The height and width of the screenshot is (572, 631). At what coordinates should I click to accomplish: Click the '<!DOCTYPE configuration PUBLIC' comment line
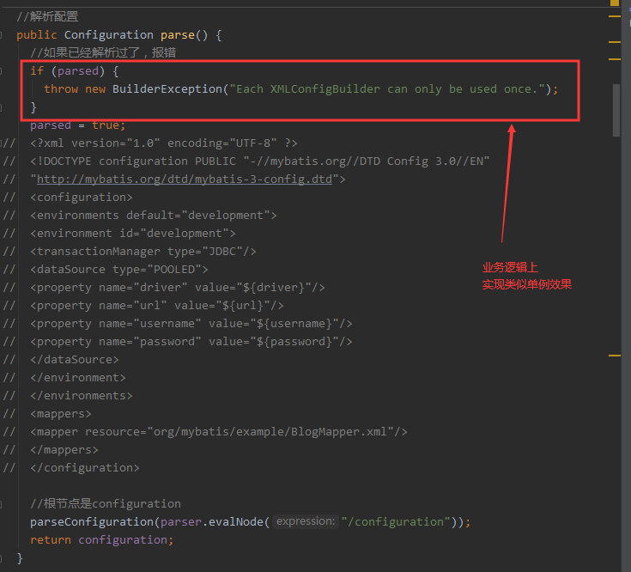pos(260,161)
